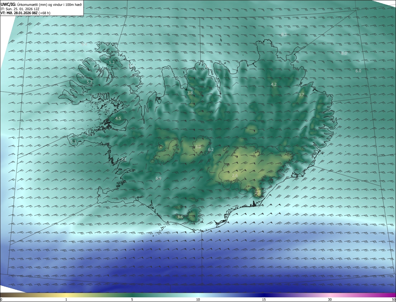396x302 pixels.
Task: Click the 3.7 value label on the map
Action: pyautogui.click(x=301, y=94)
